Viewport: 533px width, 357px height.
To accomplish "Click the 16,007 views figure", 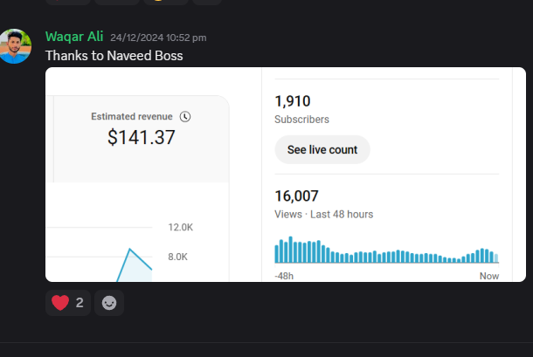I will pyautogui.click(x=296, y=196).
